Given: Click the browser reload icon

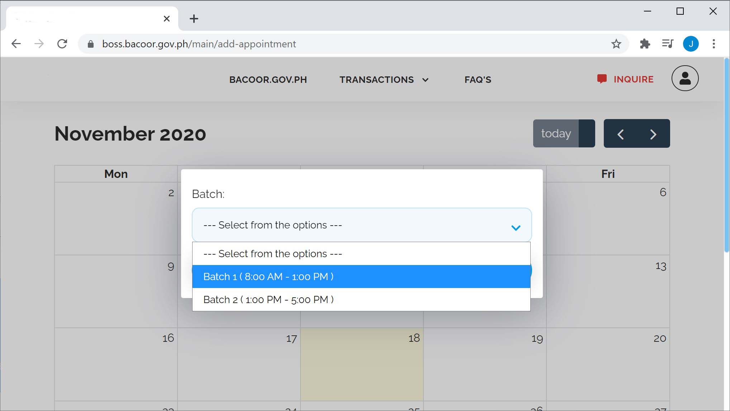Looking at the screenshot, I should click(x=62, y=43).
